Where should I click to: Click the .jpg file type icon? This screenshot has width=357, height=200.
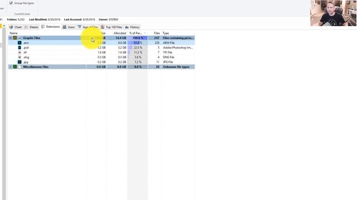(20, 62)
